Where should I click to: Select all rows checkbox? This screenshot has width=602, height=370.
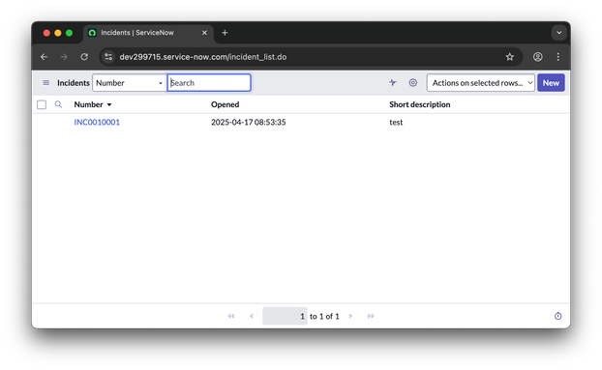pos(42,104)
